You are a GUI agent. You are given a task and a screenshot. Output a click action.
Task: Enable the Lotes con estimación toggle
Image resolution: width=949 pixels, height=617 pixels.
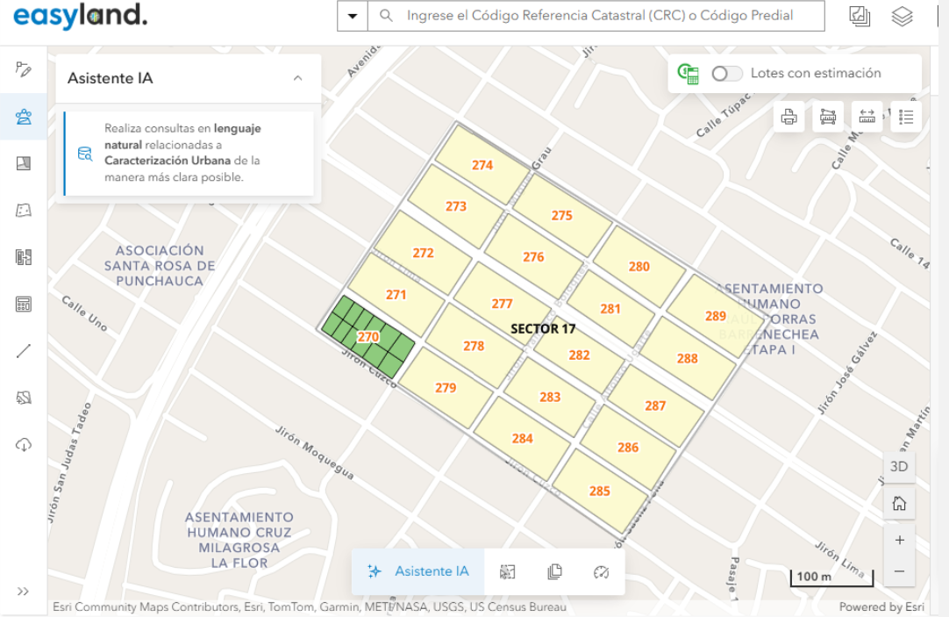point(727,74)
